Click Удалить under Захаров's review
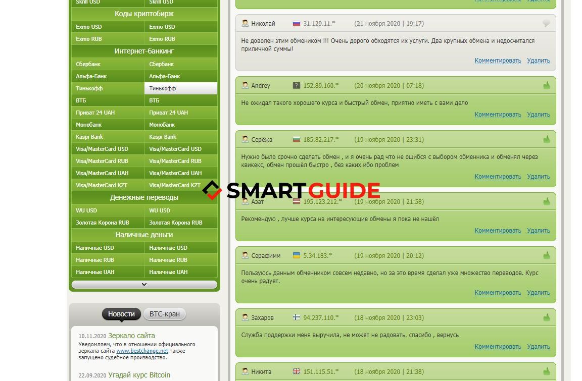The width and height of the screenshot is (582, 381). tap(539, 347)
